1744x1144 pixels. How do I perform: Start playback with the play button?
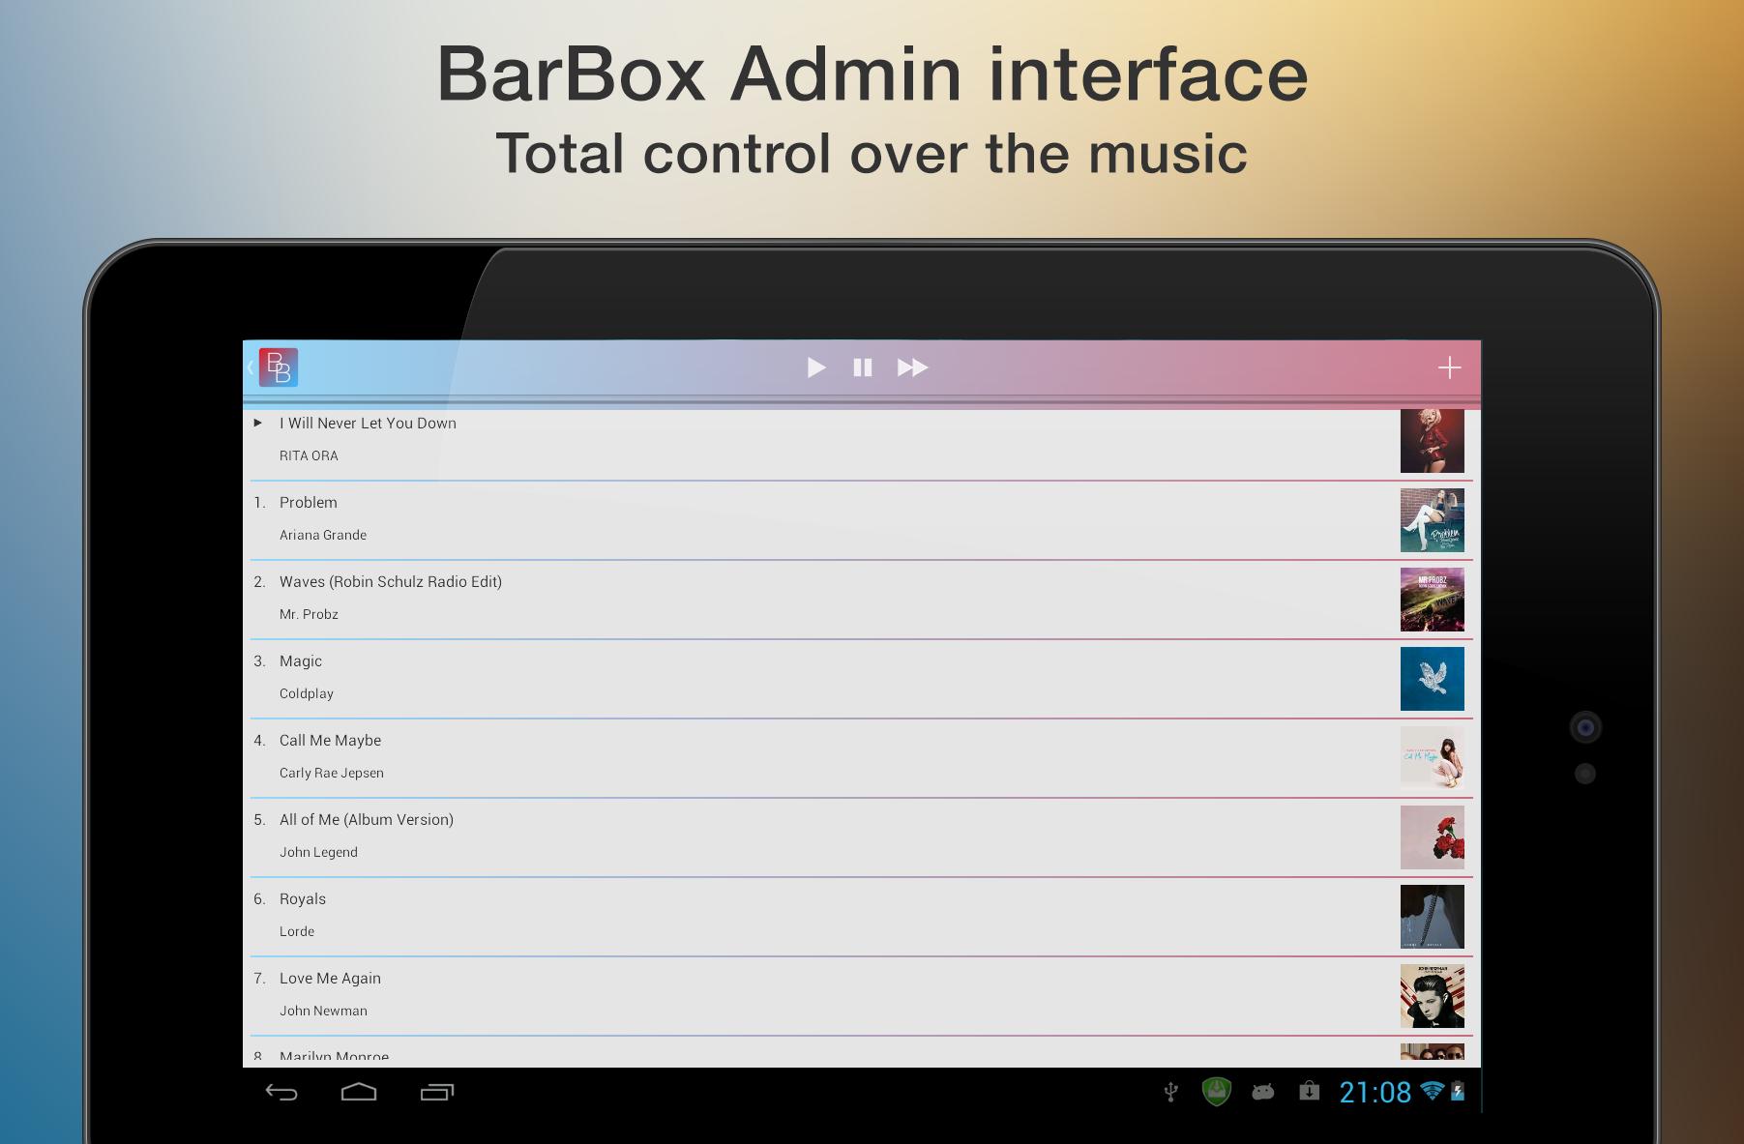pyautogui.click(x=816, y=367)
